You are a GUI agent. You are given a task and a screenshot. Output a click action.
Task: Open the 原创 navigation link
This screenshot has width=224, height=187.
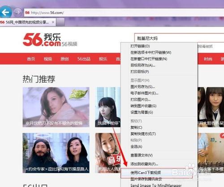click(65, 59)
